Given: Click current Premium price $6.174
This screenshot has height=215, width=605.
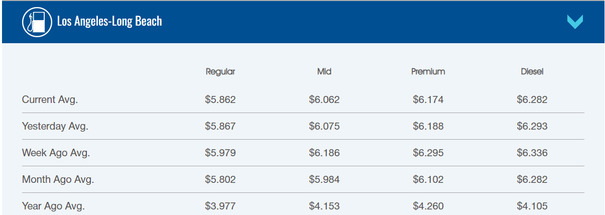Looking at the screenshot, I should point(428,99).
